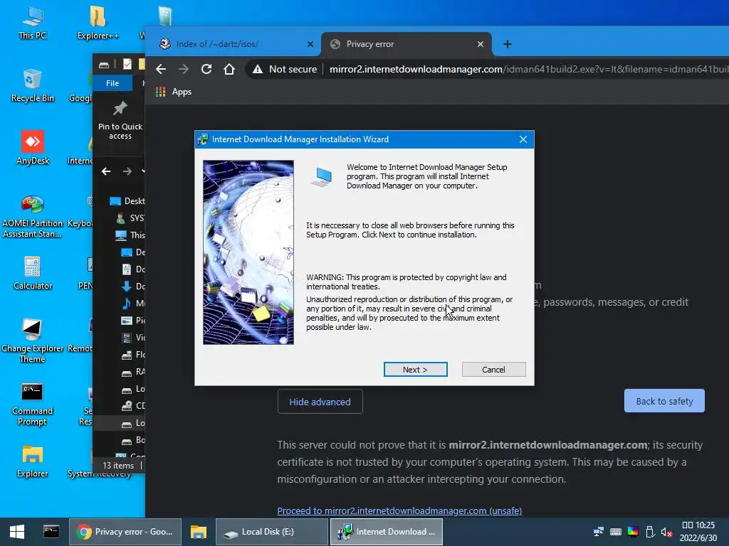
Task: Select Pictures folder in Explorer tree
Action: click(133, 321)
